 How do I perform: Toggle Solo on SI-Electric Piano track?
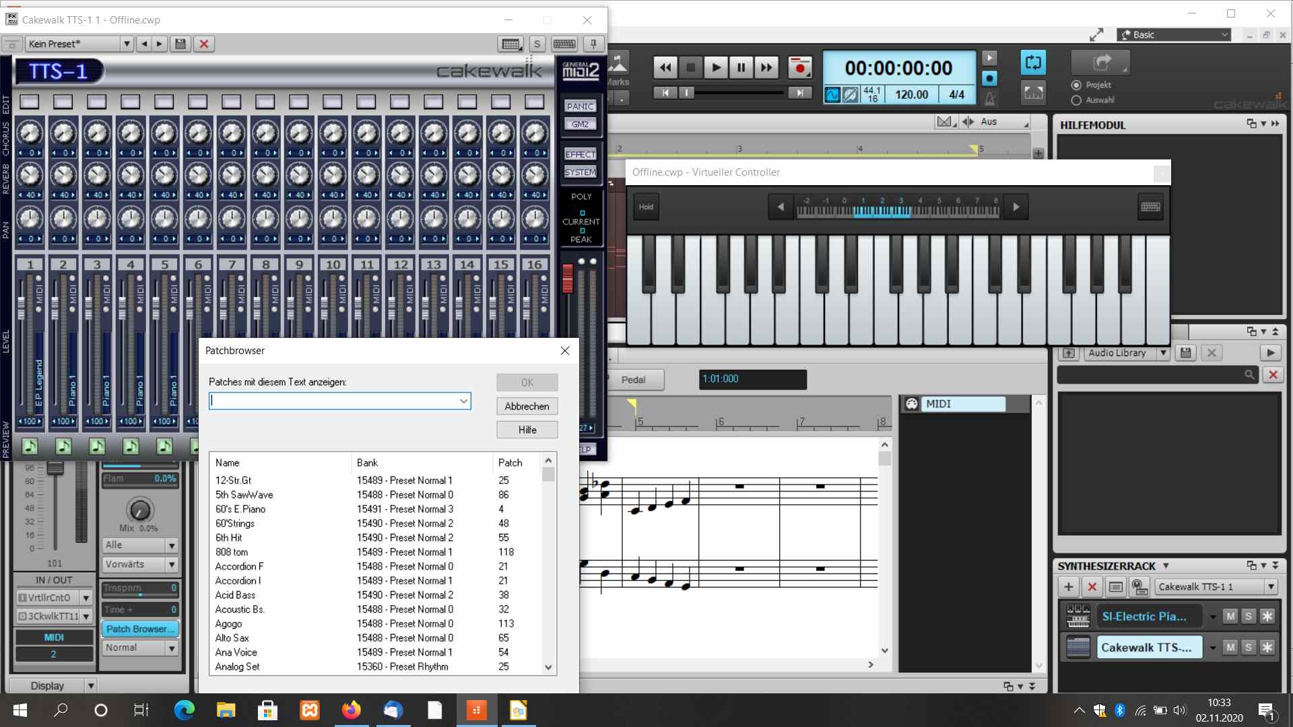coord(1249,616)
